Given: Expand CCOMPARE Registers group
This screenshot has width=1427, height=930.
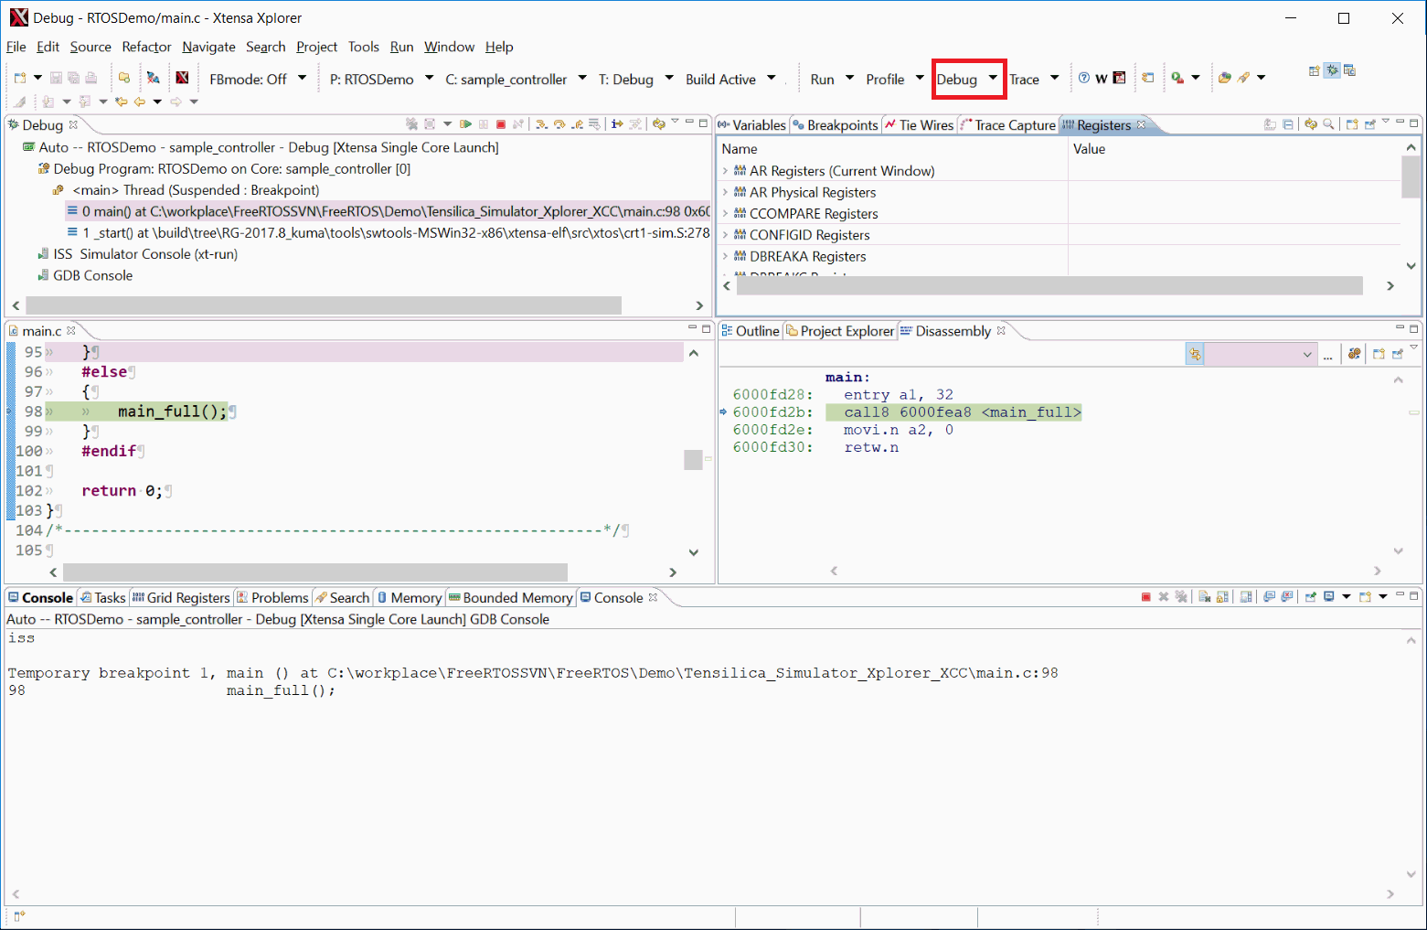Looking at the screenshot, I should tap(725, 214).
